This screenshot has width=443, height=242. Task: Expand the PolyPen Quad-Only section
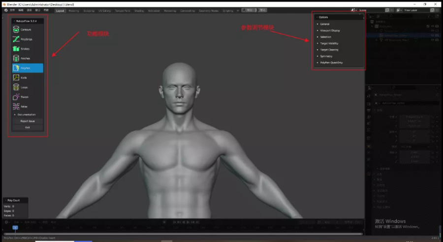point(331,63)
